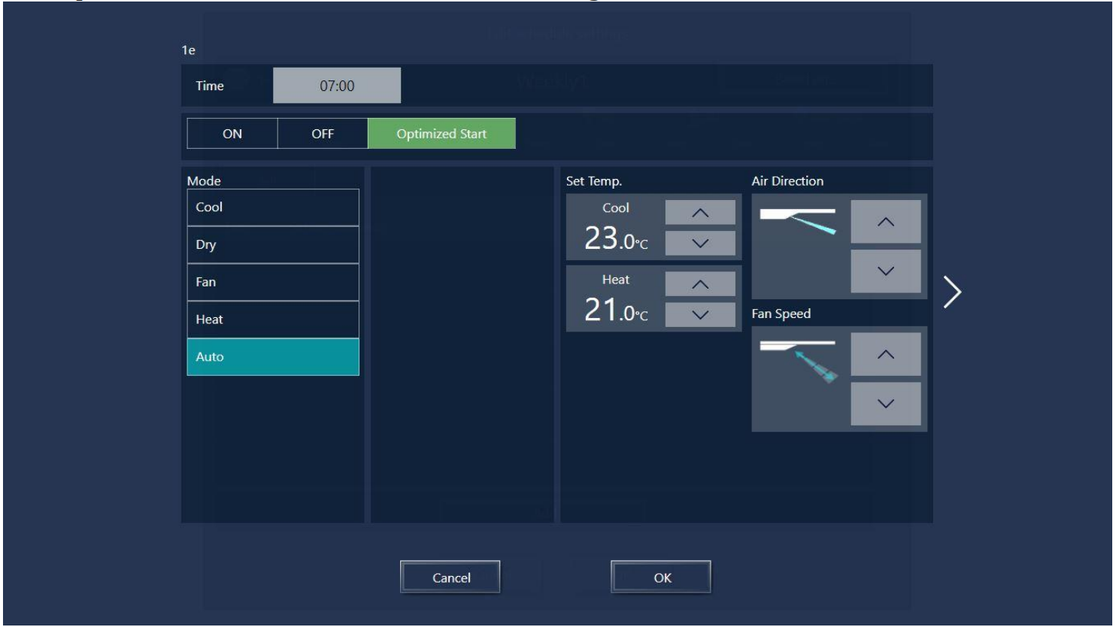
Task: Increase the Cool set temperature
Action: [700, 213]
